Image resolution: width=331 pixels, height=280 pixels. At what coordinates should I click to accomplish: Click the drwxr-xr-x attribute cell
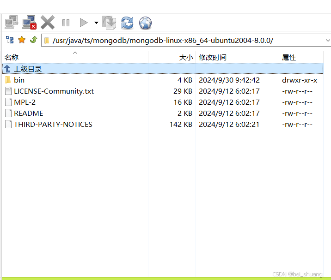[x=300, y=80]
